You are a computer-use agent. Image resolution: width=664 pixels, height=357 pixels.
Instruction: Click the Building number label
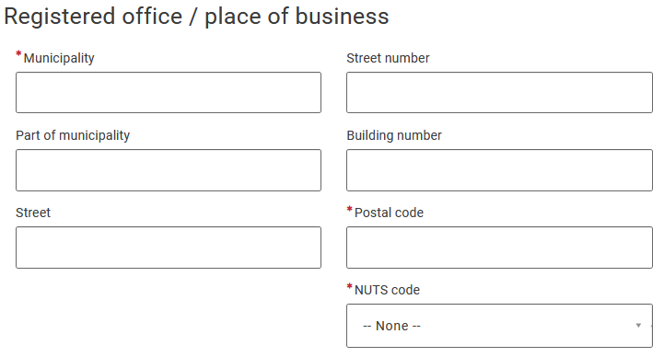[394, 135]
